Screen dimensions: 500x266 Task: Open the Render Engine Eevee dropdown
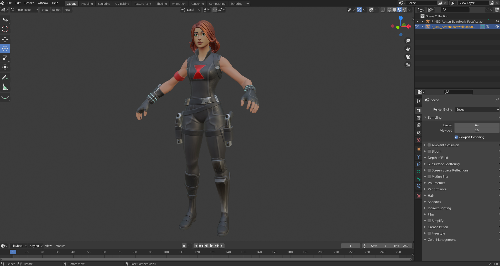click(x=477, y=109)
